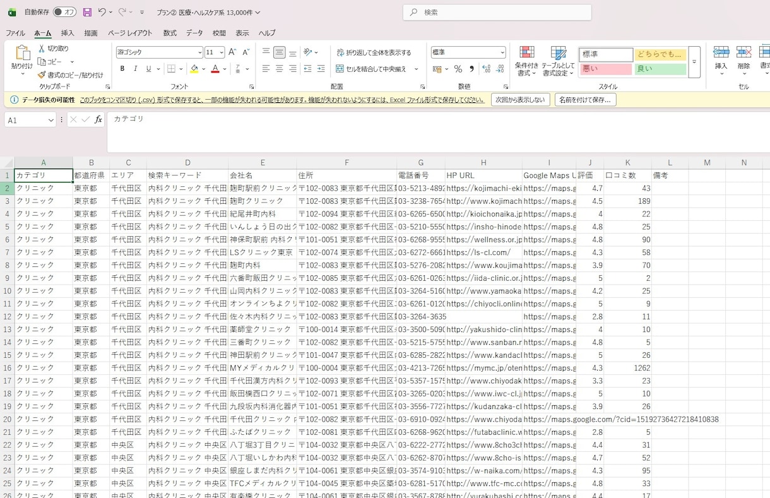Open the Merge & Center dropdown arrow

click(416, 69)
